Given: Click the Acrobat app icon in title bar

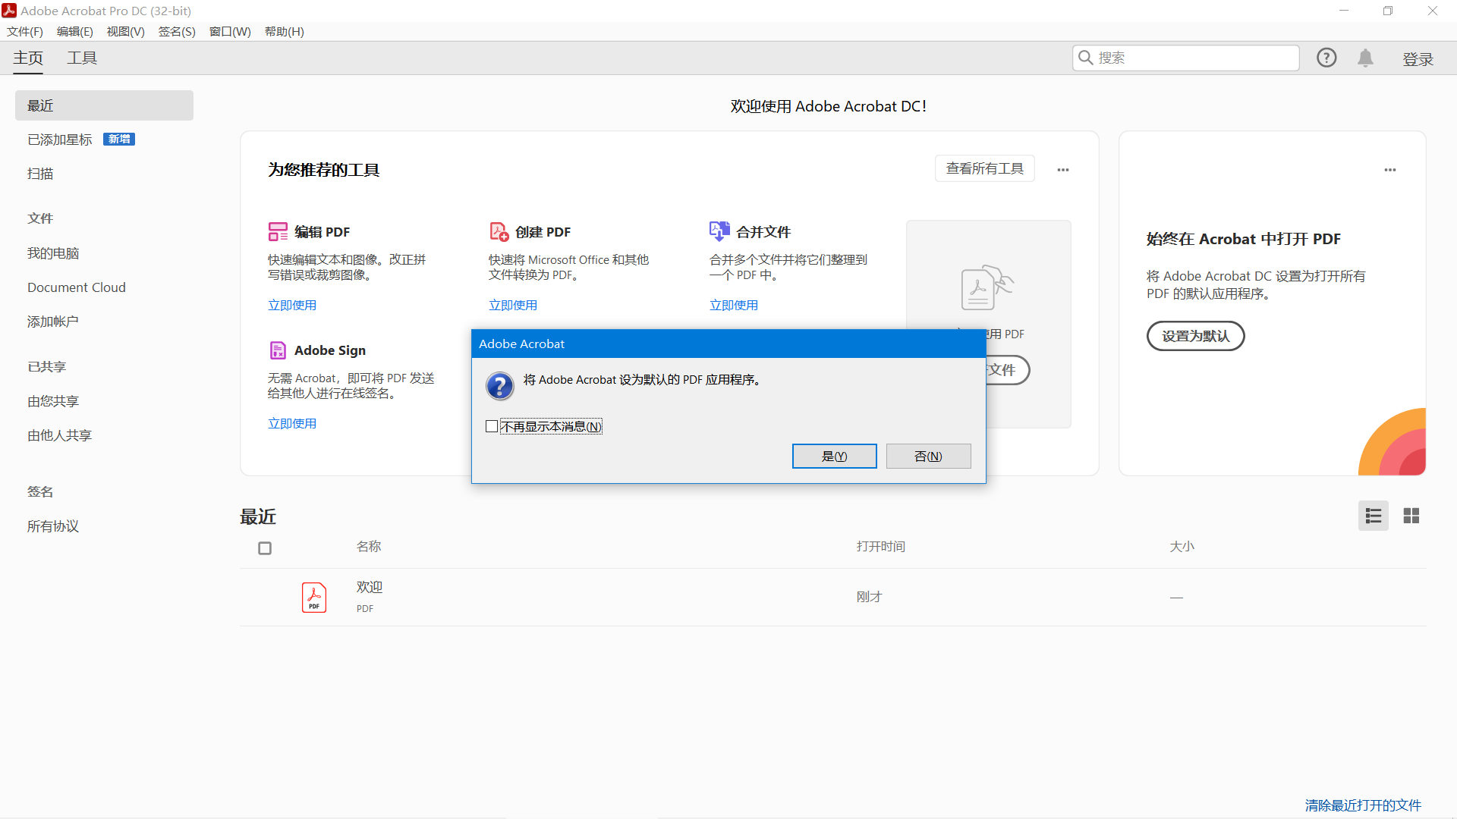Looking at the screenshot, I should [9, 11].
